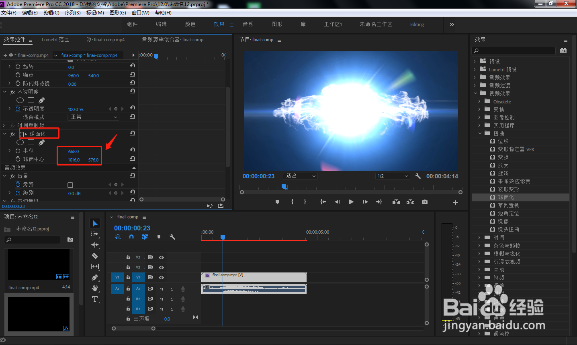577x345 pixels.
Task: Click the Add Marker icon in Program monitor
Action: [x=277, y=202]
